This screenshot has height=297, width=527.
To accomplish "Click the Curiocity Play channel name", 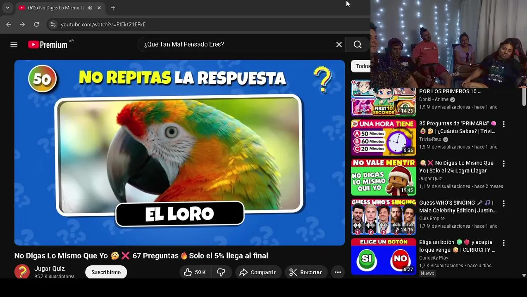I will point(434,258).
